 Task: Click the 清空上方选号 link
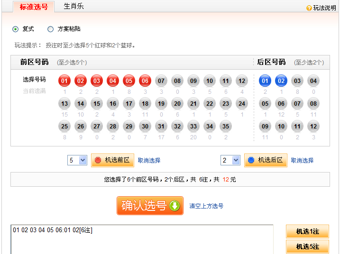[206, 206]
